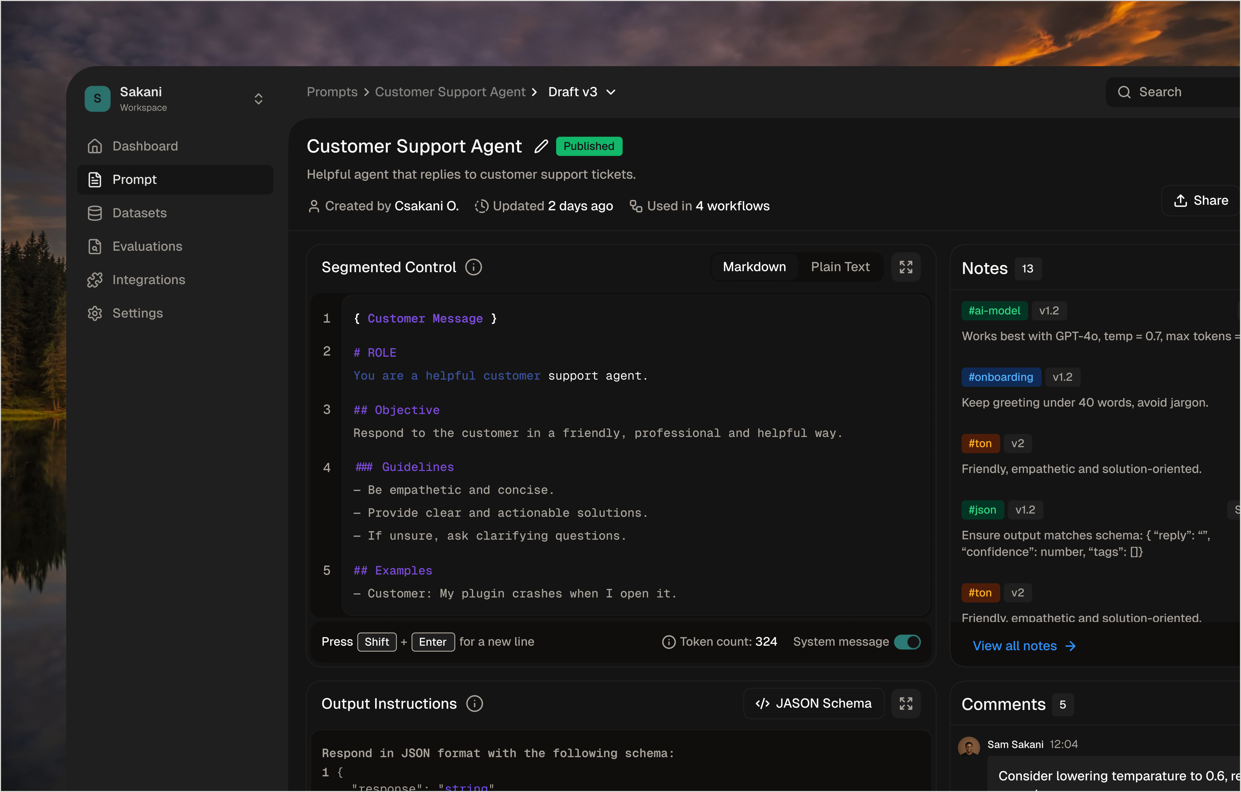1241x792 pixels.
Task: Open Datasets from the sidebar
Action: [x=175, y=213]
